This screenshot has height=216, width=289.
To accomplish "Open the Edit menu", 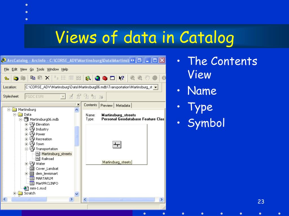I will pos(14,69).
